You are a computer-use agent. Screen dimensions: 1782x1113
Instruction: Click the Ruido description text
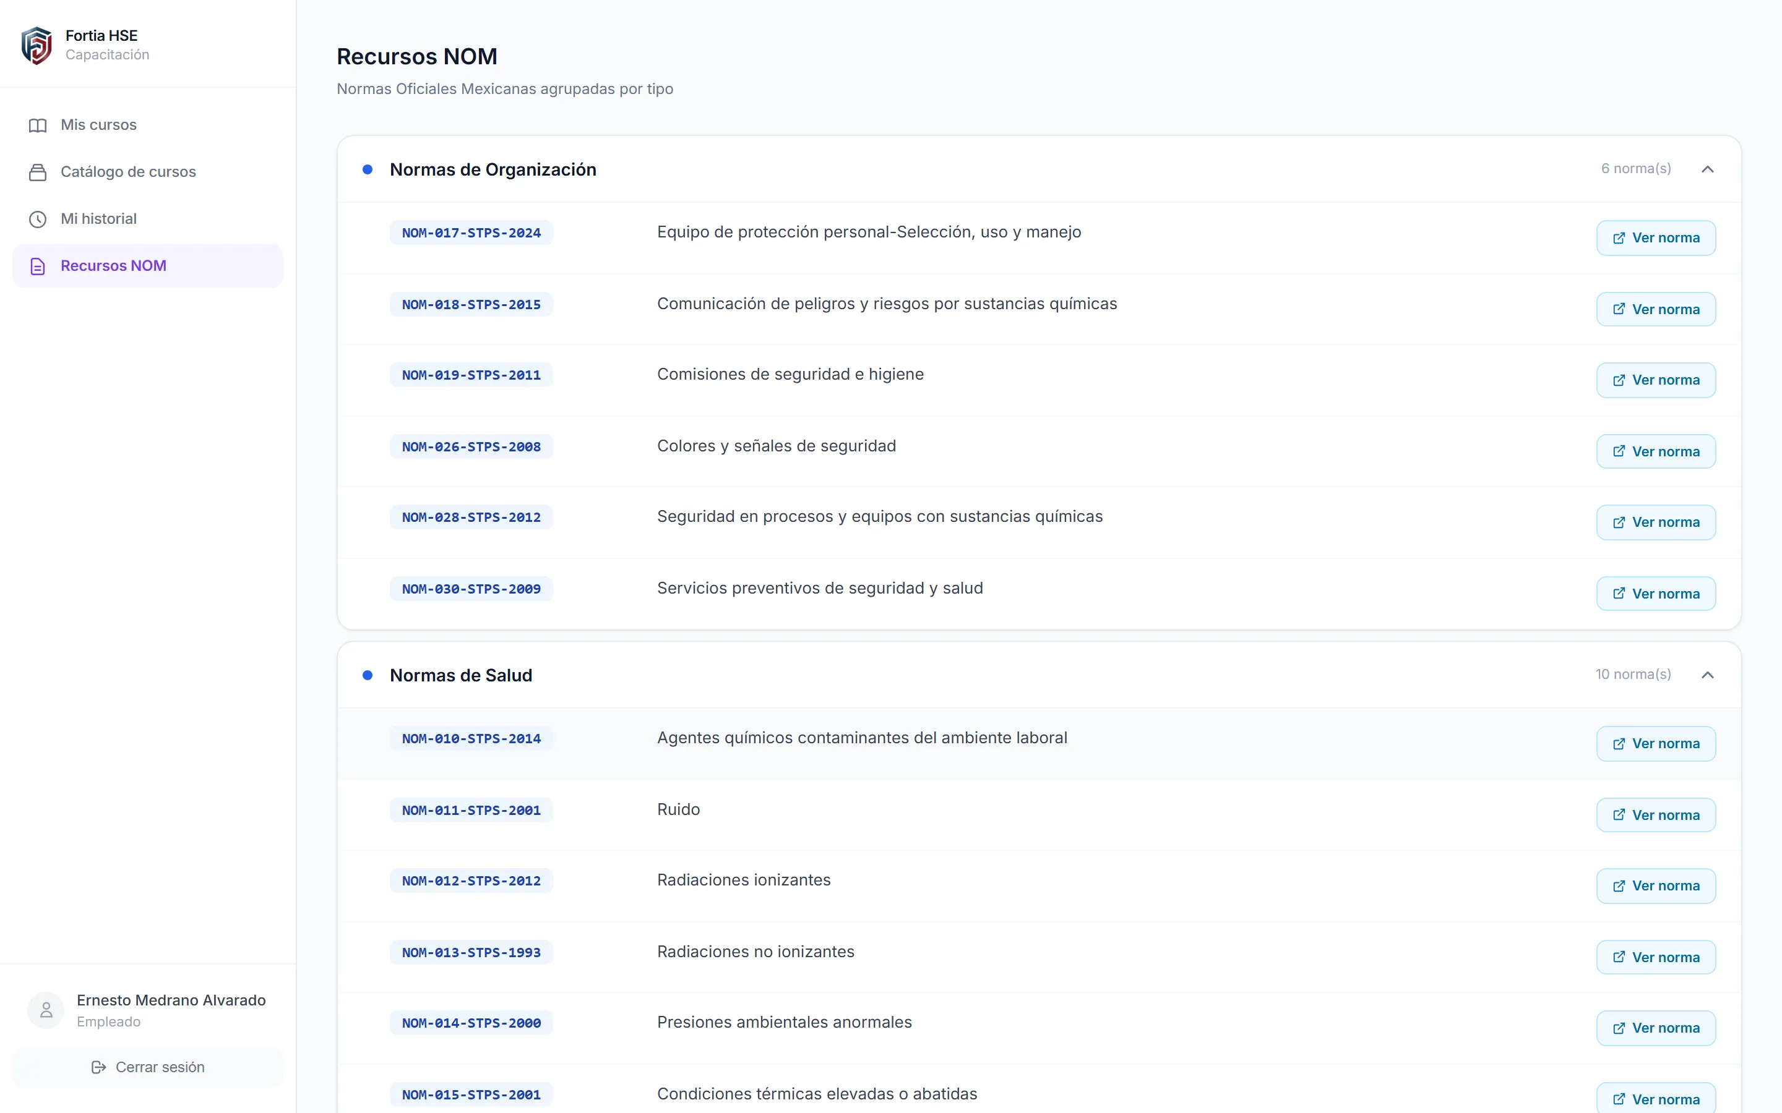point(678,809)
